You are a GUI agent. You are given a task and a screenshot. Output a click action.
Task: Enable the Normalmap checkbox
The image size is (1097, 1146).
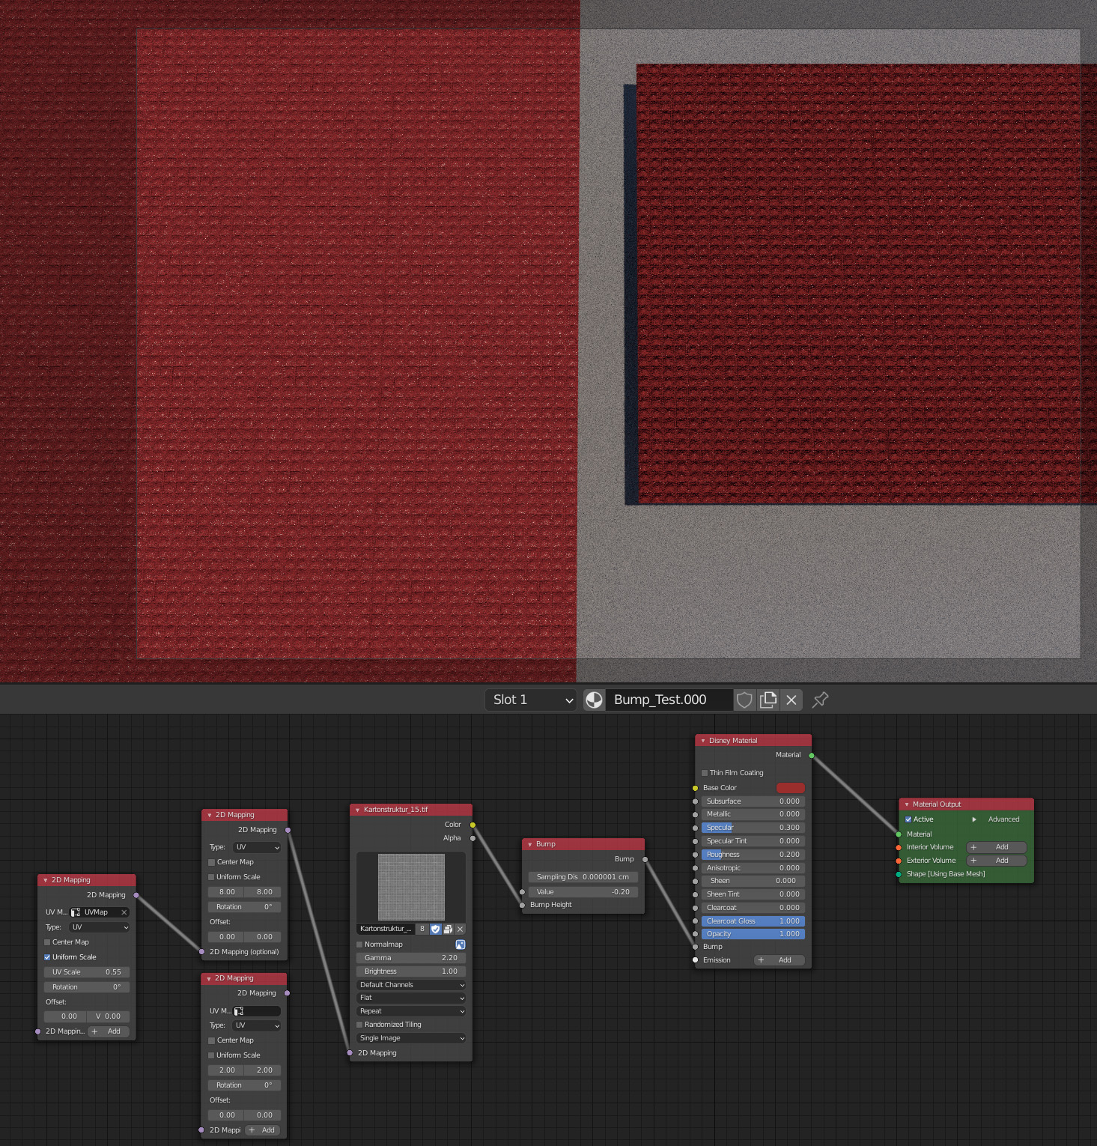click(x=360, y=945)
